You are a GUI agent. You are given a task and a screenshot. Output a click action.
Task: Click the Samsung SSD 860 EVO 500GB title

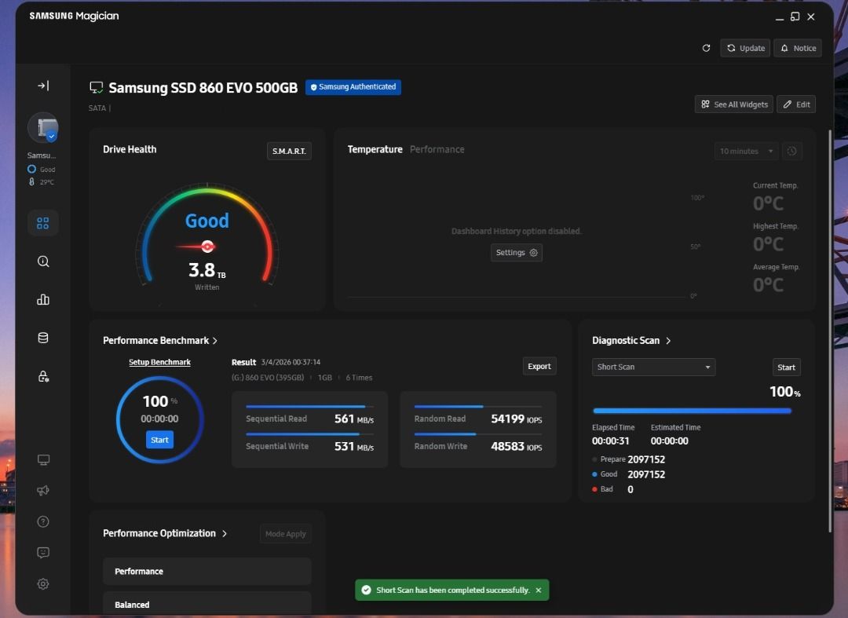pos(203,88)
